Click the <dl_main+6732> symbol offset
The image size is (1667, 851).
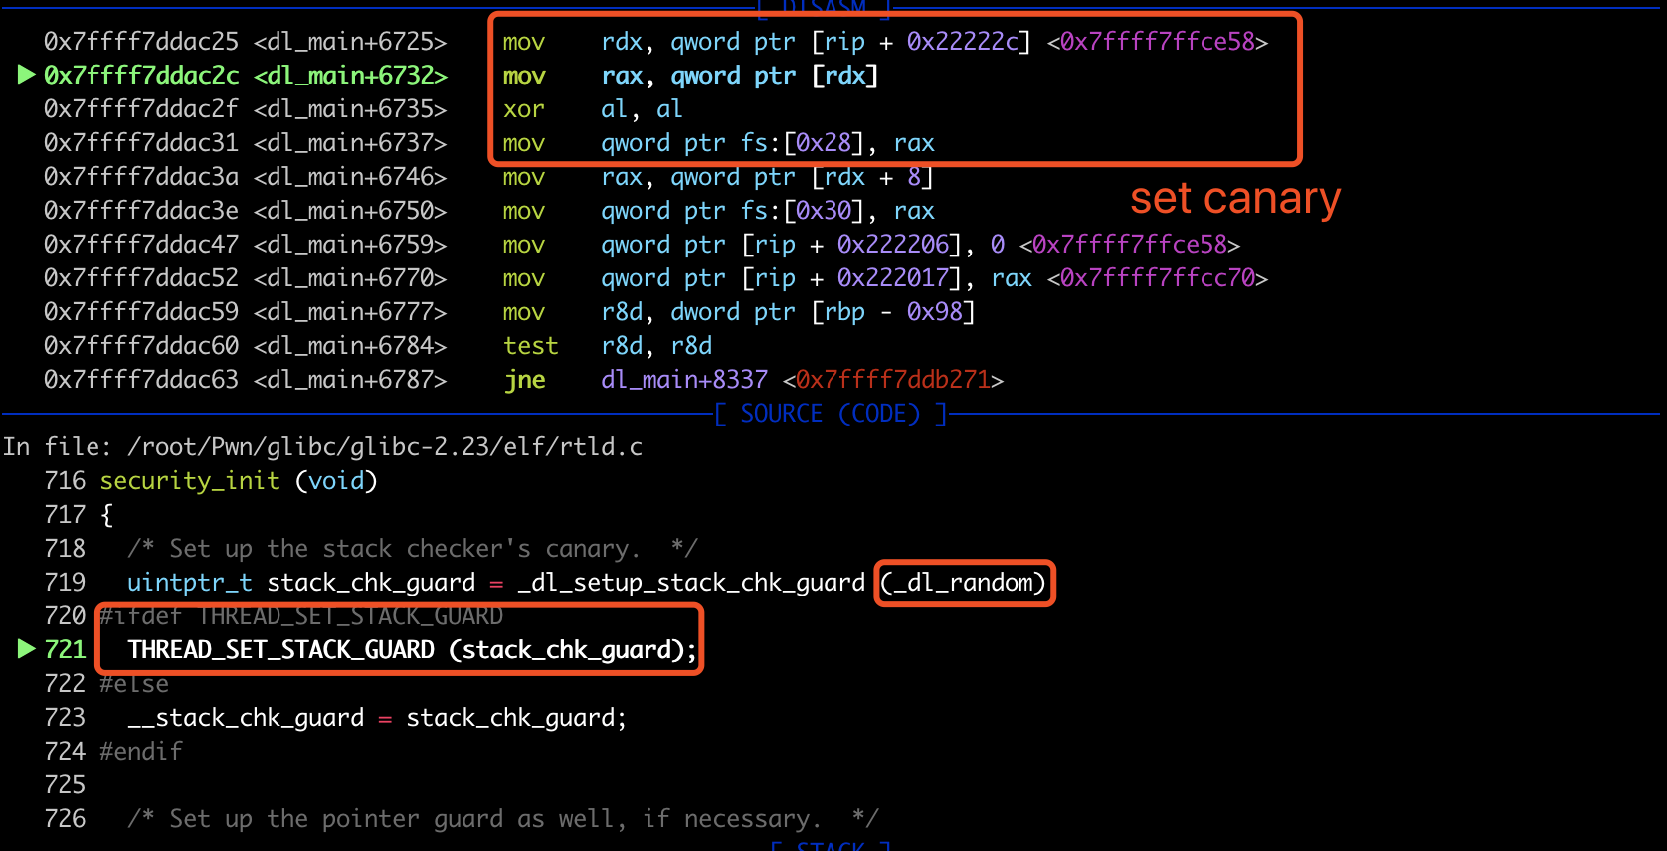(350, 76)
